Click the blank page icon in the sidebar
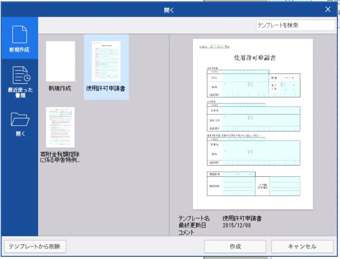The height and width of the screenshot is (259, 340). (19, 35)
